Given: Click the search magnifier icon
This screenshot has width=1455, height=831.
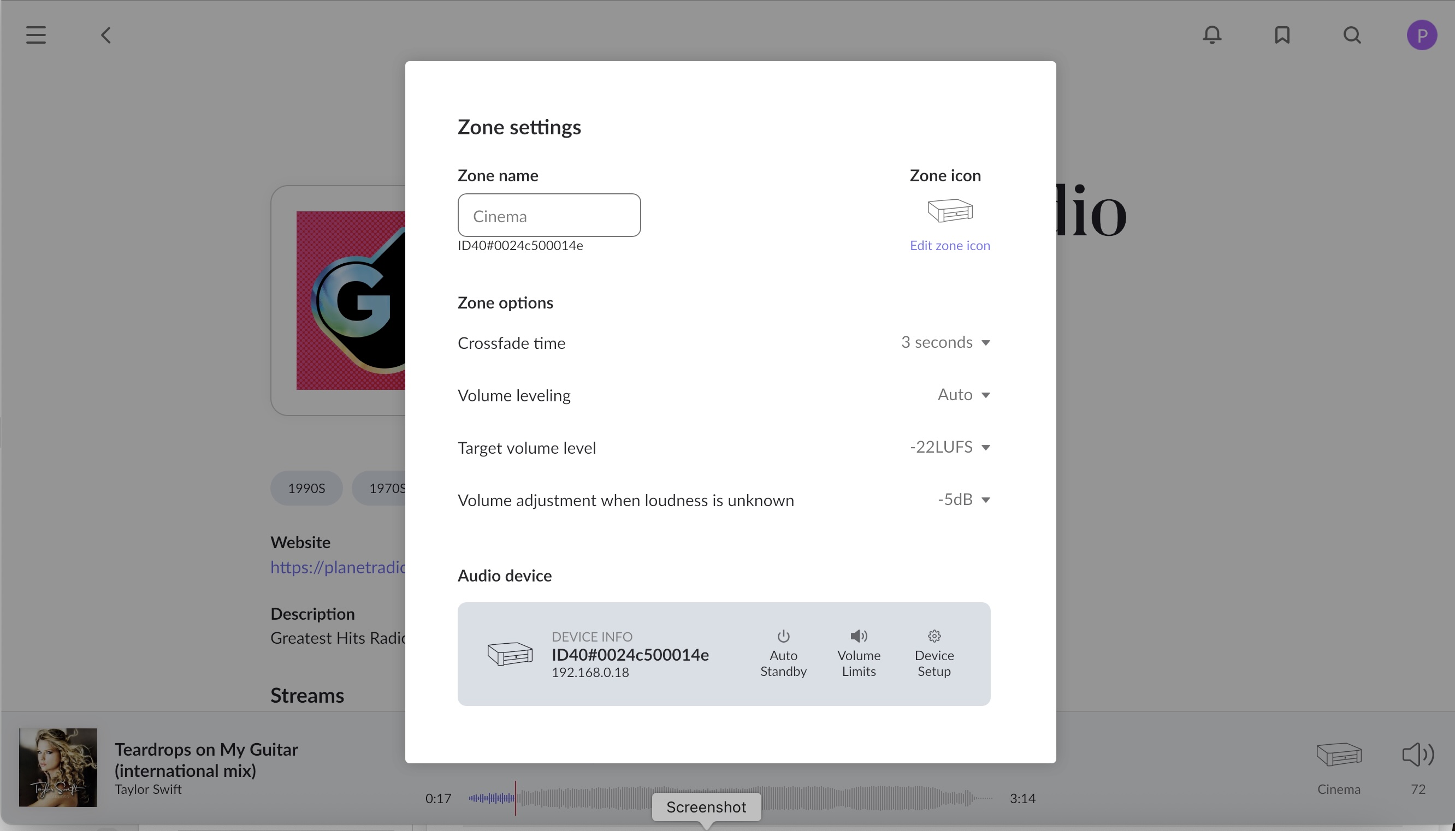Looking at the screenshot, I should (1352, 35).
